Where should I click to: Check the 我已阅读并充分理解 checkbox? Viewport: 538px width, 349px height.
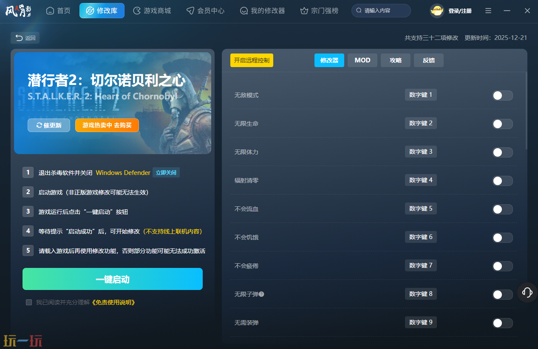click(29, 302)
